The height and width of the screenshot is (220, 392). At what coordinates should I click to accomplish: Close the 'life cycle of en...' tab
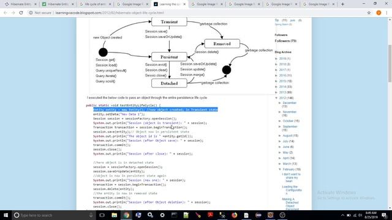coord(110,4)
